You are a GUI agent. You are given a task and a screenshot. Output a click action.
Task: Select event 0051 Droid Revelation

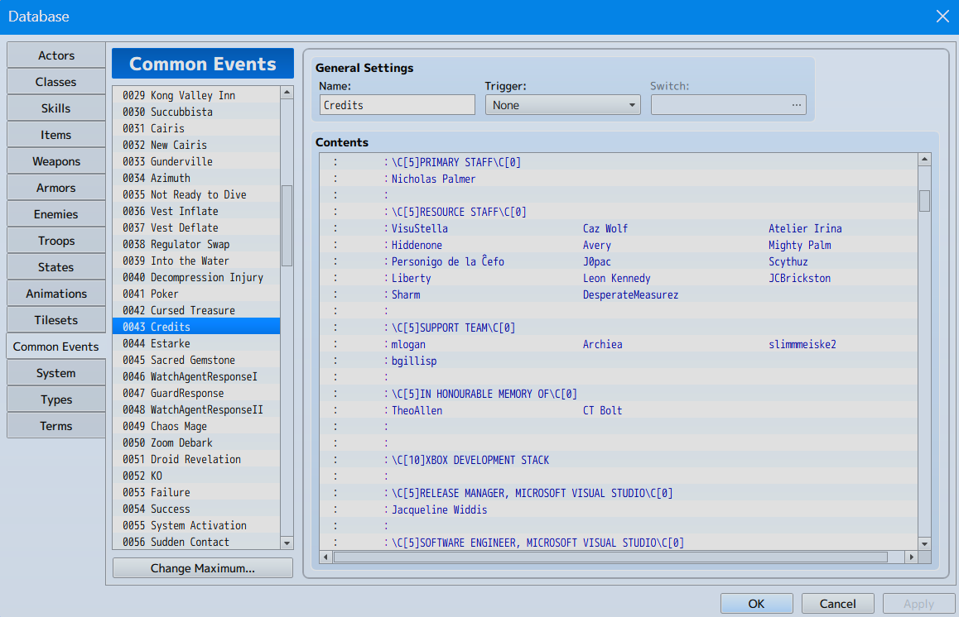pos(196,459)
